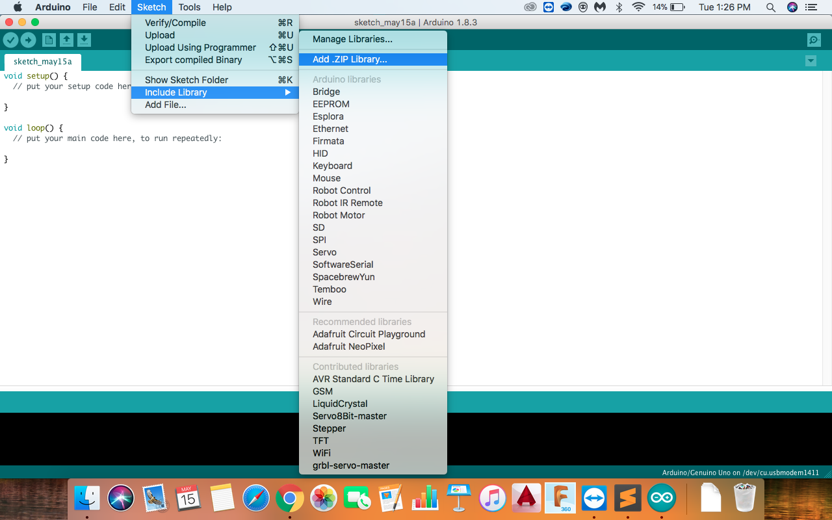Include the Esplora library
This screenshot has height=520, width=832.
(x=373, y=116)
